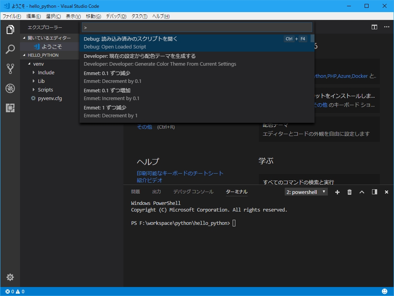Open the 表示(V) menu

[73, 16]
